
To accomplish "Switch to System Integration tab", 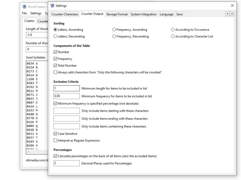I will pyautogui.click(x=144, y=14).
